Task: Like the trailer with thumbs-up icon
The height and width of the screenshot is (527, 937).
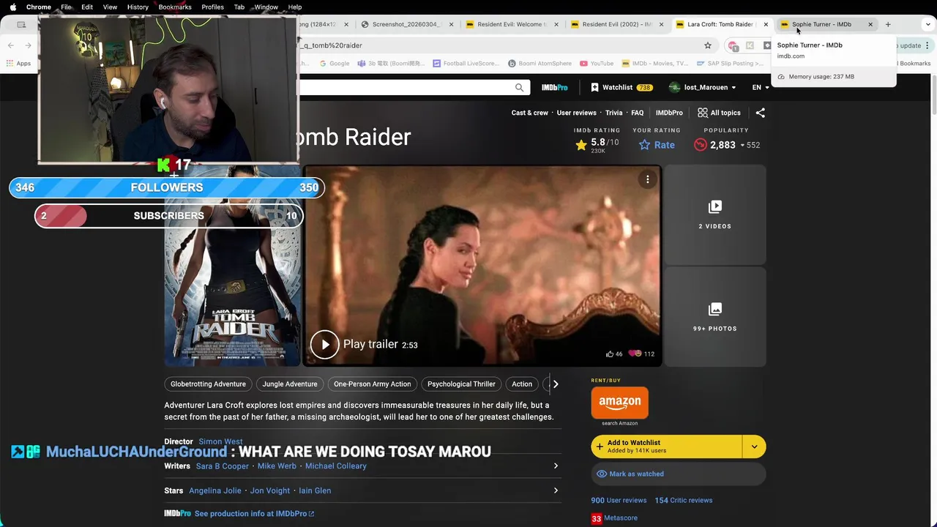Action: (610, 354)
